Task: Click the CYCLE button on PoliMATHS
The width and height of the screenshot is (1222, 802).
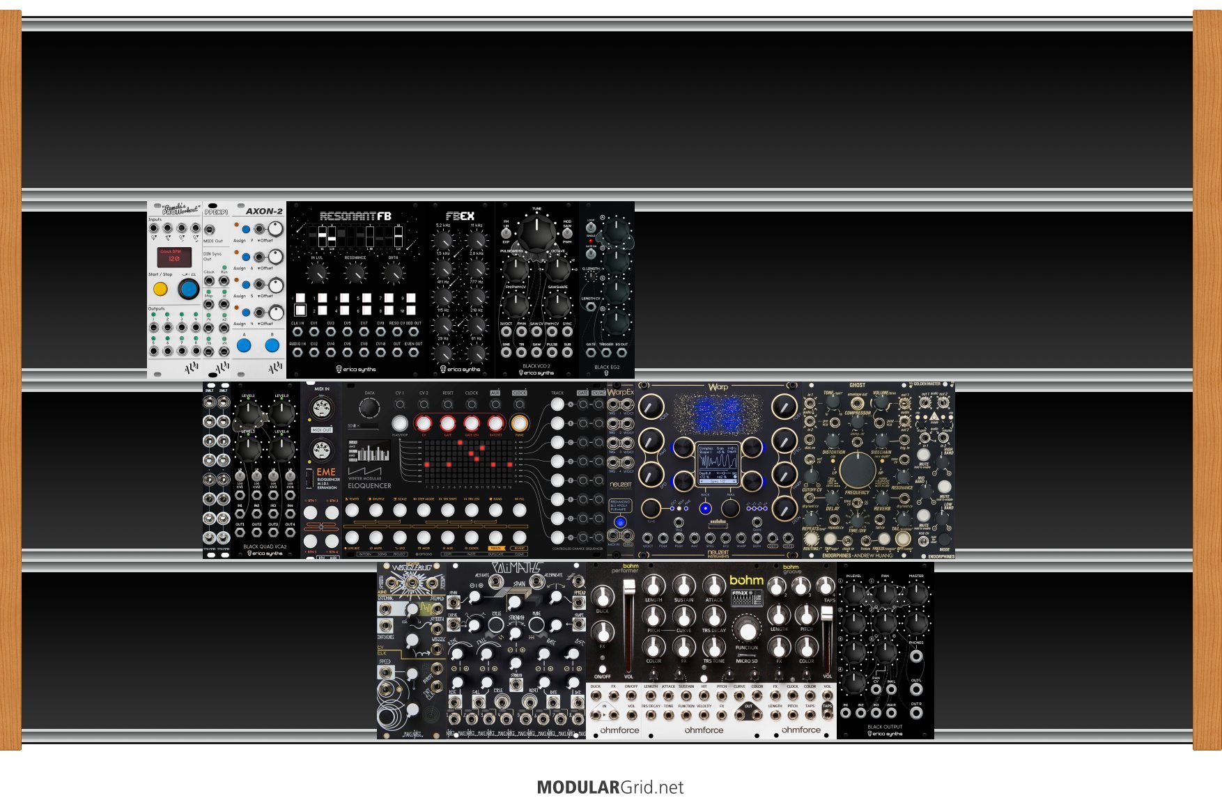Action: pos(496,624)
